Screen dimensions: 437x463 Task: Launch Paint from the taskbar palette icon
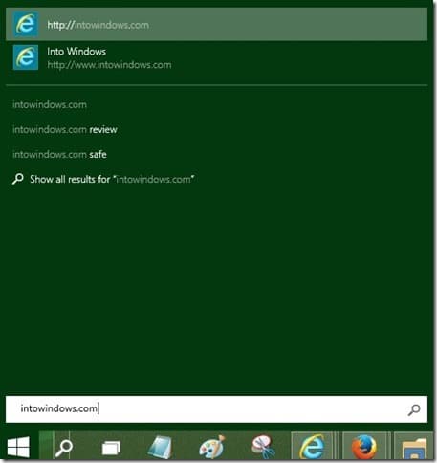click(211, 447)
